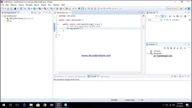This screenshot has width=192, height=108.
Task: Click the Find field in Task List
Action: [154, 20]
